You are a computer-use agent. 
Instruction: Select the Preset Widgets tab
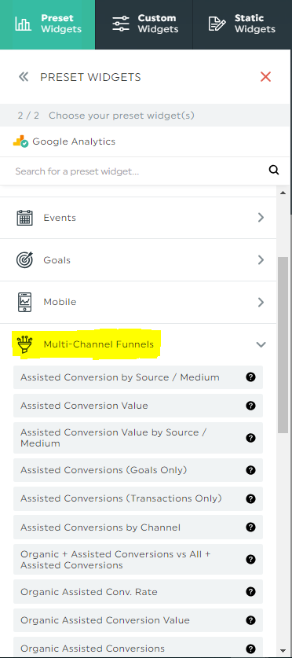click(47, 24)
